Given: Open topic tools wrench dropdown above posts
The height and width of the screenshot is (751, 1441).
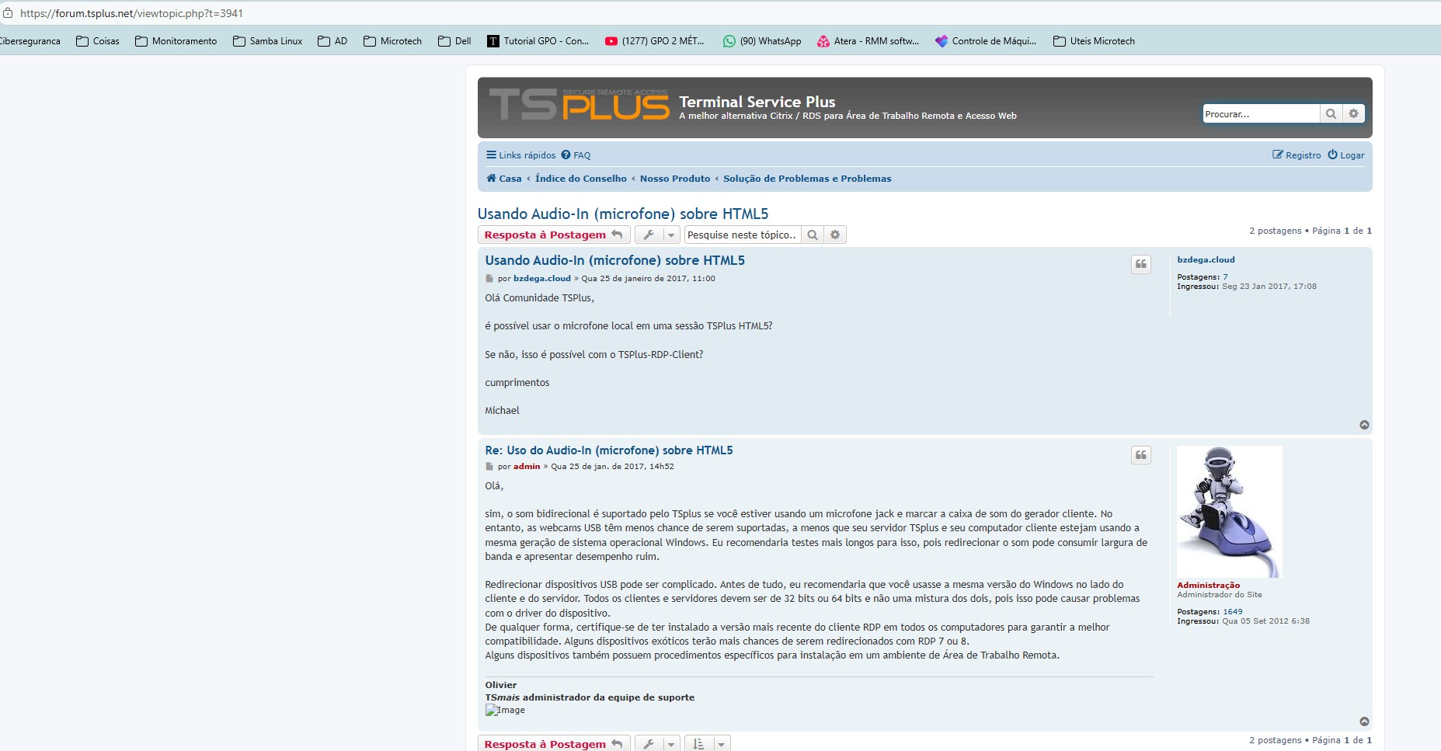Looking at the screenshot, I should coord(657,235).
